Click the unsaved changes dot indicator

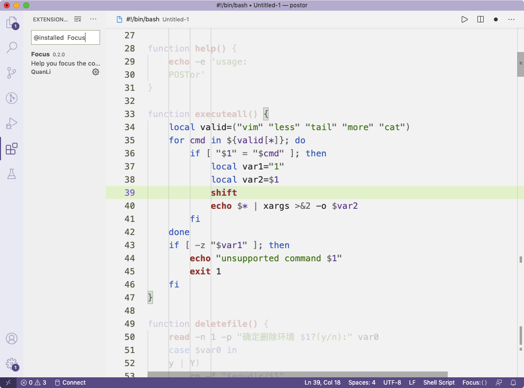coord(496,19)
